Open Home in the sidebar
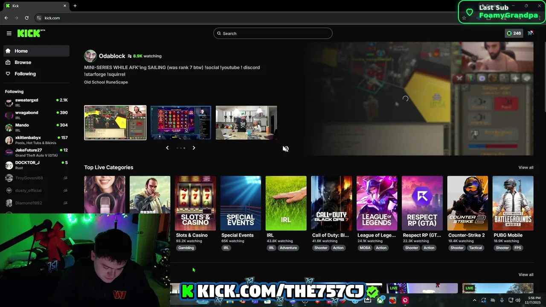This screenshot has height=307, width=546. tap(36, 51)
